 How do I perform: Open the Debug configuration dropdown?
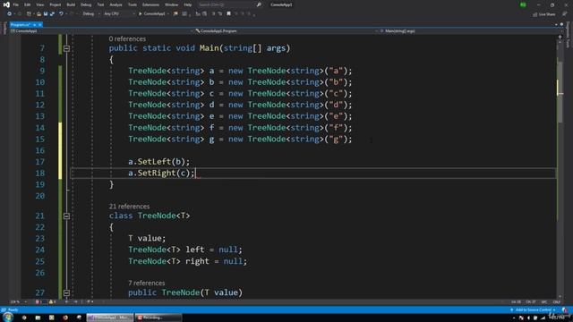coord(91,14)
